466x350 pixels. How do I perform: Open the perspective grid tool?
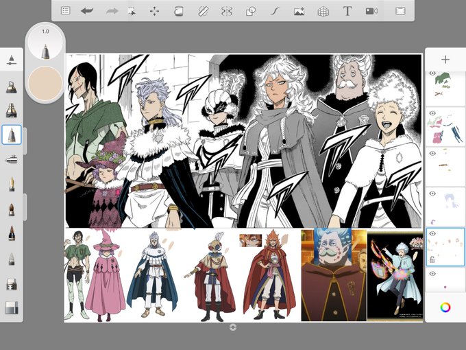323,11
